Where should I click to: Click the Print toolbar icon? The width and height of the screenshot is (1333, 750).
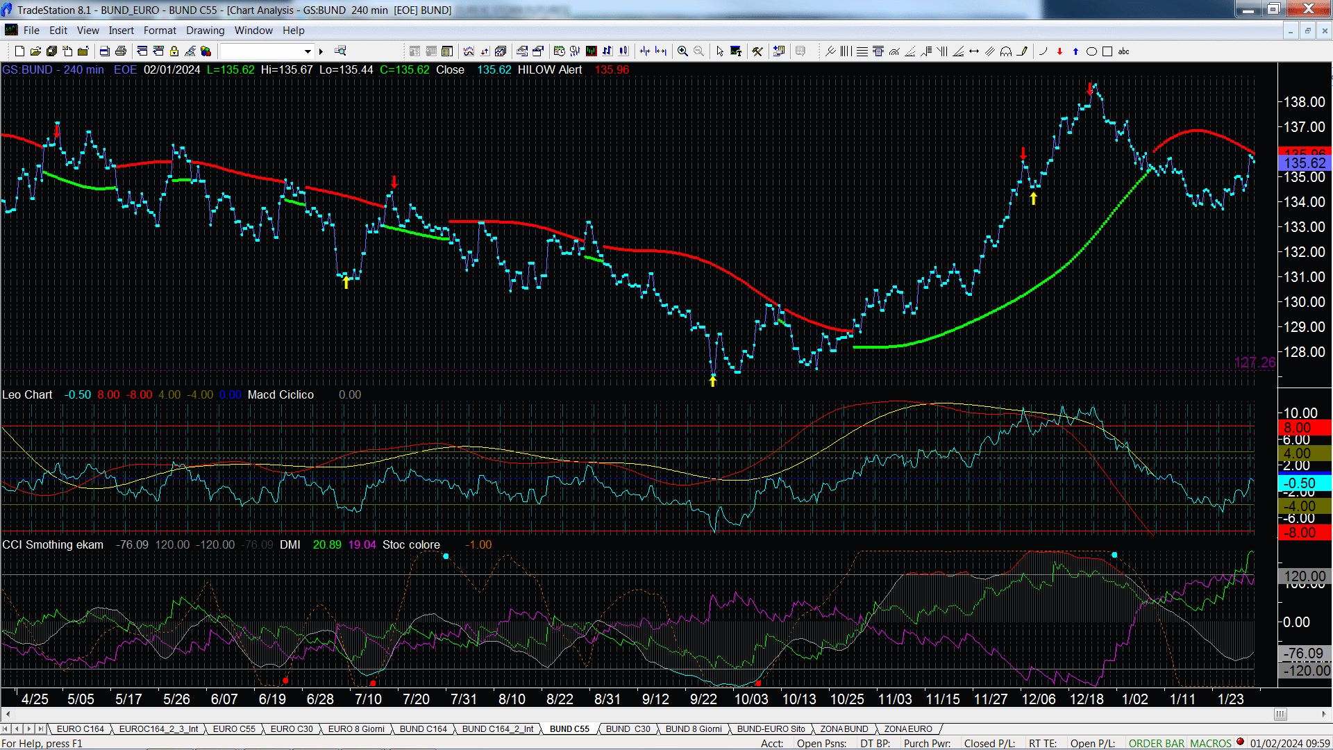[121, 51]
